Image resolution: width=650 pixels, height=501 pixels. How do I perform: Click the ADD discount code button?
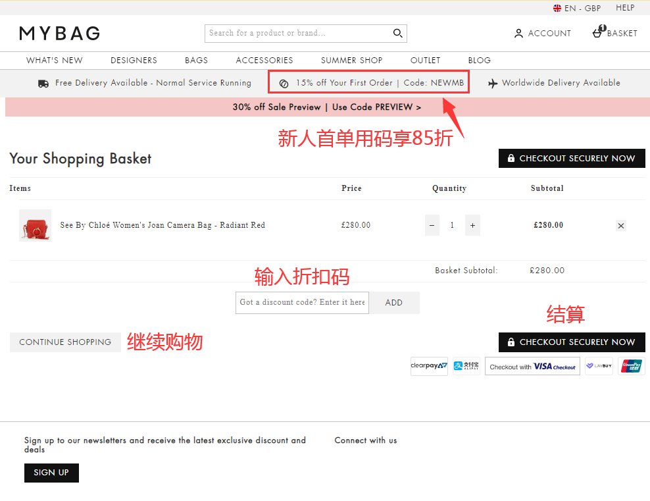pyautogui.click(x=394, y=302)
